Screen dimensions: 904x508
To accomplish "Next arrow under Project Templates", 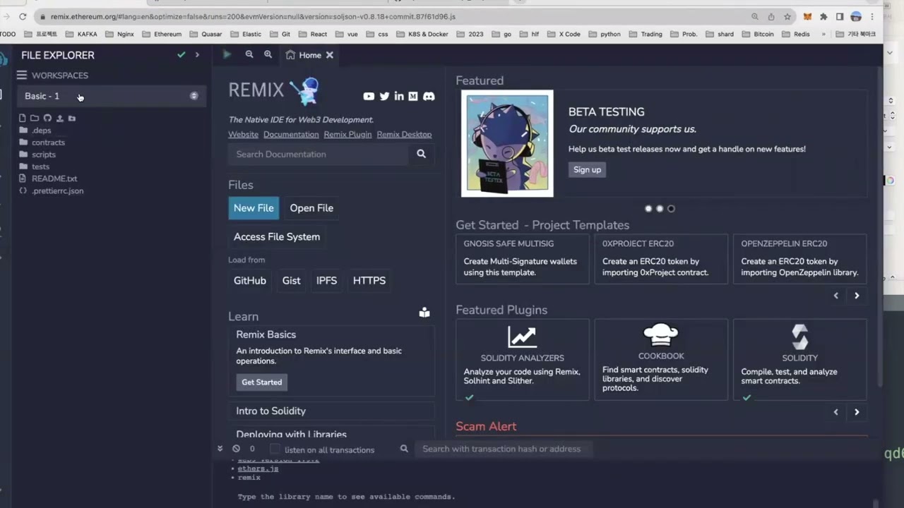I will pos(857,296).
